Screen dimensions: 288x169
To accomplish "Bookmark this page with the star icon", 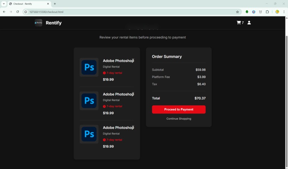I will (x=237, y=12).
